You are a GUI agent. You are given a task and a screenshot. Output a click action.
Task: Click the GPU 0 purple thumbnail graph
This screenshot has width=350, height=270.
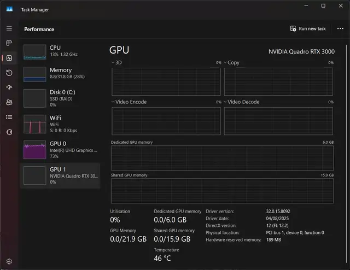(x=35, y=150)
